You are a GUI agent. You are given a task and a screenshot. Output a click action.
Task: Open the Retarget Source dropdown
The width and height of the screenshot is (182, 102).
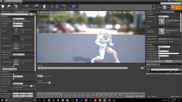pyautogui.click(x=18, y=19)
